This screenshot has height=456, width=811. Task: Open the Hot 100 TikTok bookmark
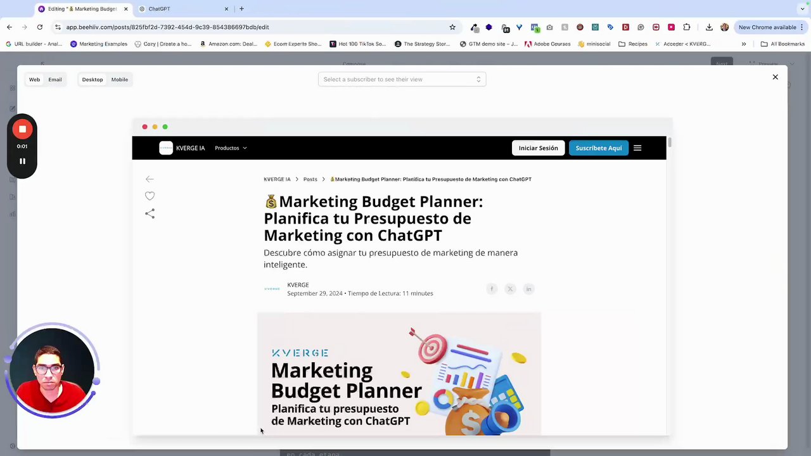(358, 44)
